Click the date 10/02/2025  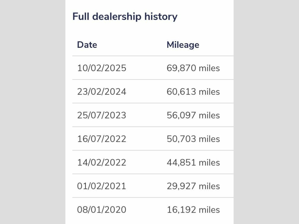102,68
